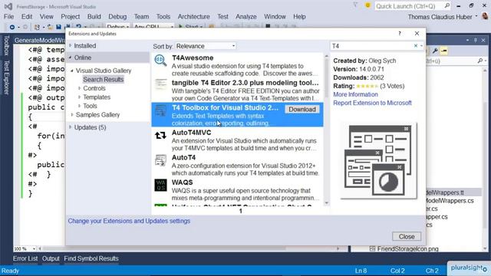Expand the Templates node

tap(79, 97)
